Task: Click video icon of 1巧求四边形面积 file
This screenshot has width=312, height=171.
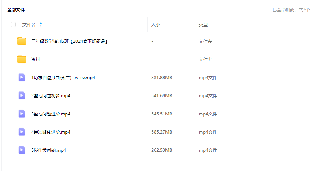Action: tap(22, 77)
